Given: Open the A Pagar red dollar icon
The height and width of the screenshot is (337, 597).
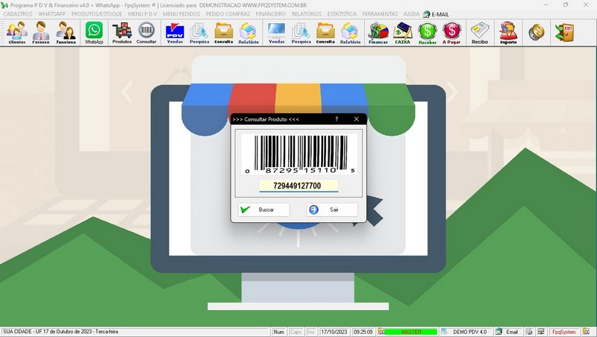Looking at the screenshot, I should coord(451,33).
